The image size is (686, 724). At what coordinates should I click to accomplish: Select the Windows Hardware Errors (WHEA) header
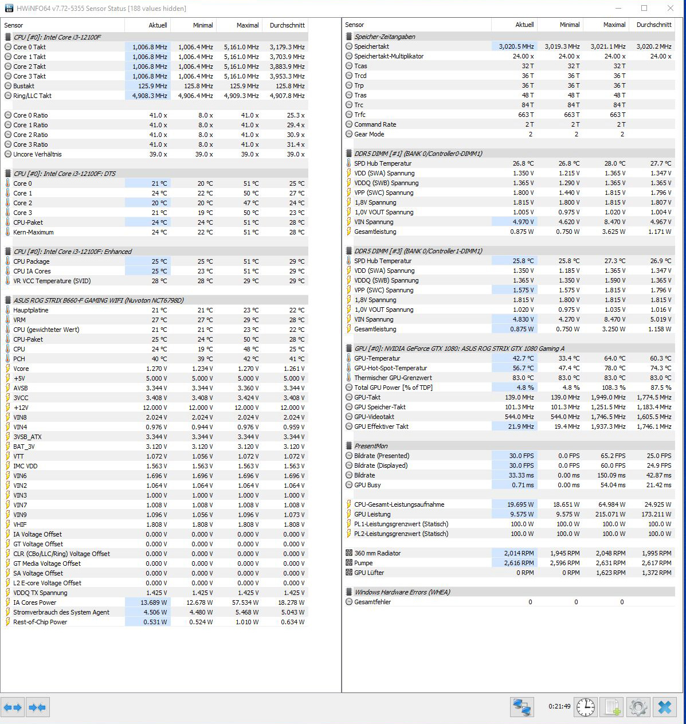[402, 592]
